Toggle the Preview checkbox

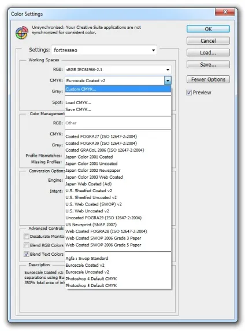point(189,93)
